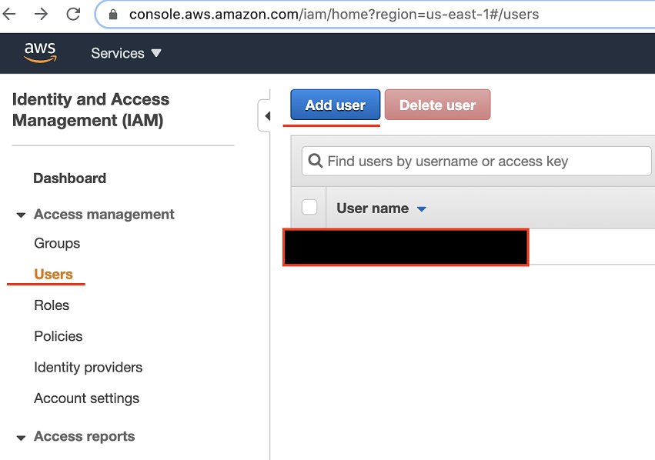Viewport: 655px width, 460px height.
Task: Open the Services dropdown menu
Action: (126, 53)
